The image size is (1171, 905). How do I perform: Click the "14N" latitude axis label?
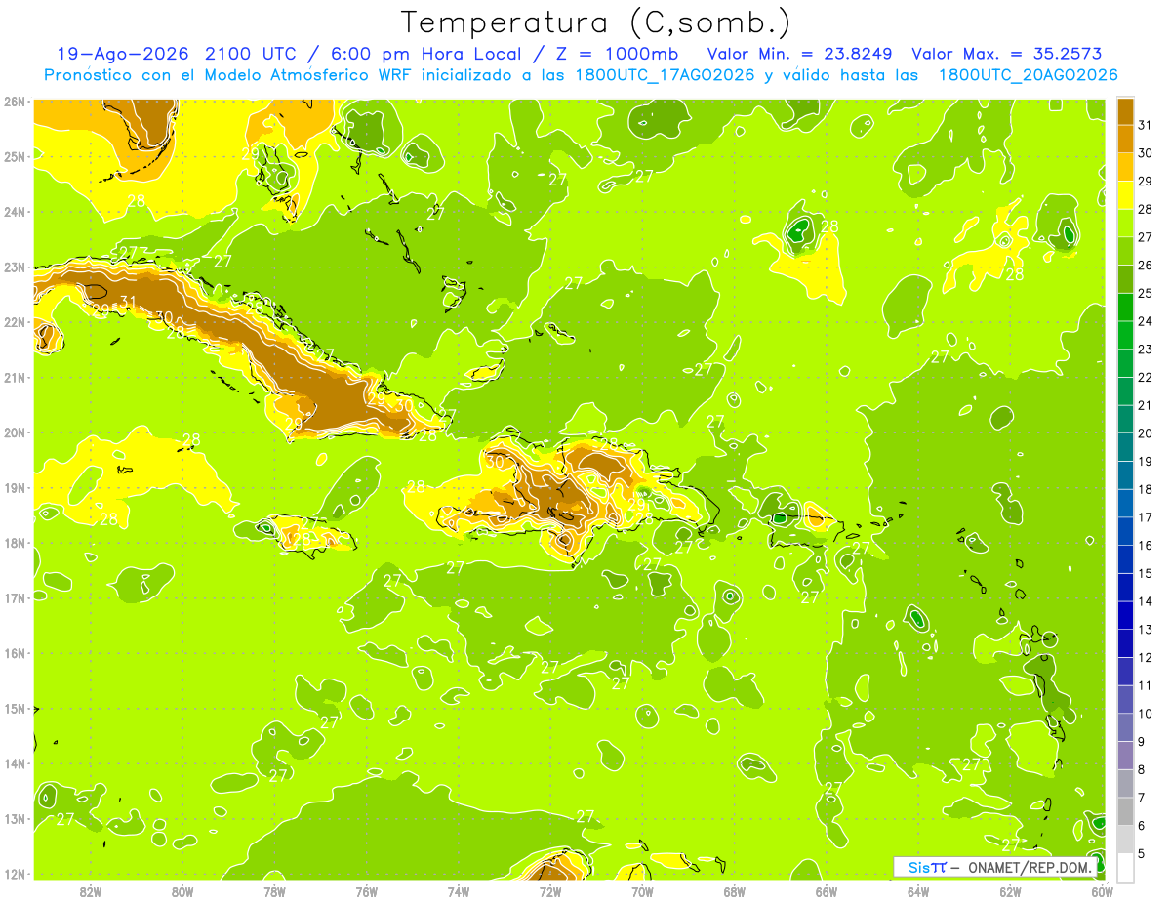pyautogui.click(x=14, y=762)
